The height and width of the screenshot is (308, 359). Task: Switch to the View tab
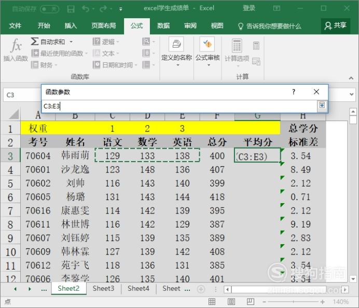(217, 25)
